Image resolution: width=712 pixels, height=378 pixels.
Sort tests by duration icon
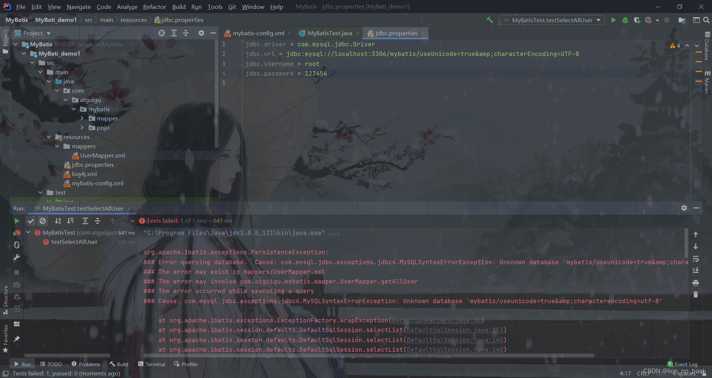pyautogui.click(x=70, y=221)
